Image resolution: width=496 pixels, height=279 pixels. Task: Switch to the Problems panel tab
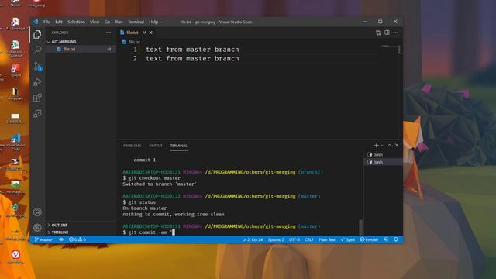point(133,146)
